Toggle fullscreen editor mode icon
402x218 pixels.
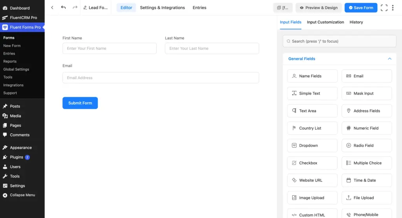(x=384, y=8)
